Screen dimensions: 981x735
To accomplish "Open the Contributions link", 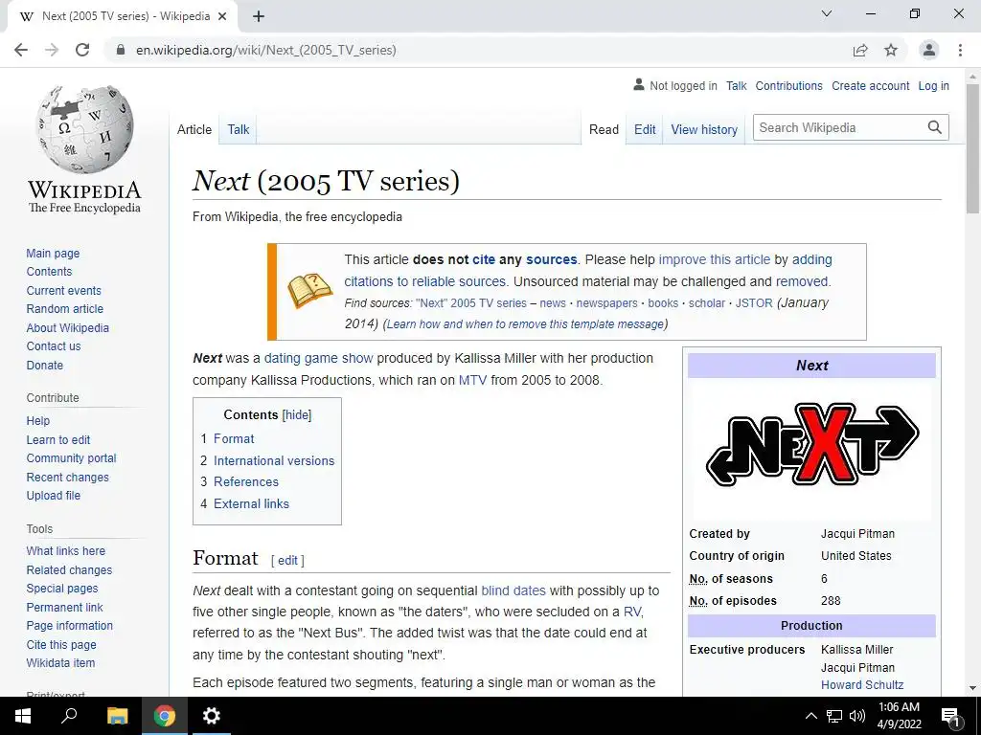I will 789,85.
